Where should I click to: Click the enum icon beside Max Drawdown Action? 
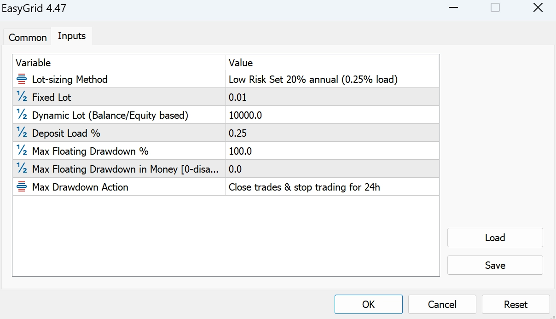[x=22, y=187]
